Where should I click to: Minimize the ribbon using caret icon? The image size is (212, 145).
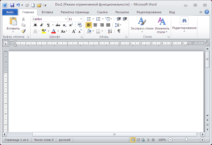pyautogui.click(x=201, y=12)
